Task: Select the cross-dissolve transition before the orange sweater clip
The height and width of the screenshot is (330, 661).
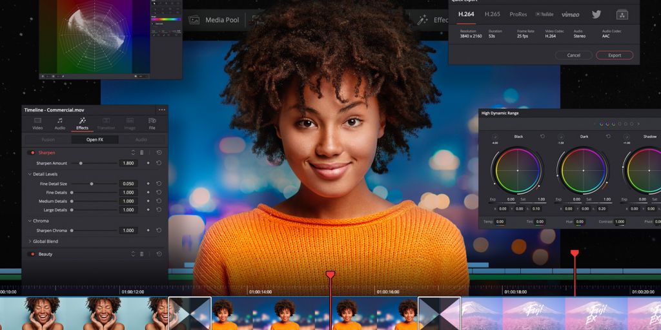Action: click(x=190, y=314)
